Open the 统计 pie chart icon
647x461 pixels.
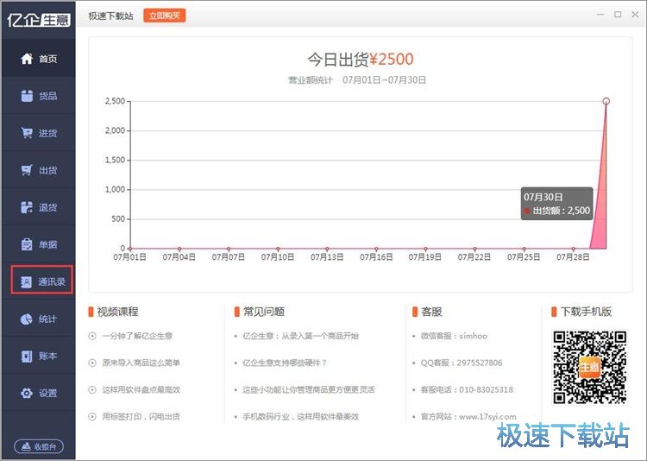pyautogui.click(x=27, y=319)
